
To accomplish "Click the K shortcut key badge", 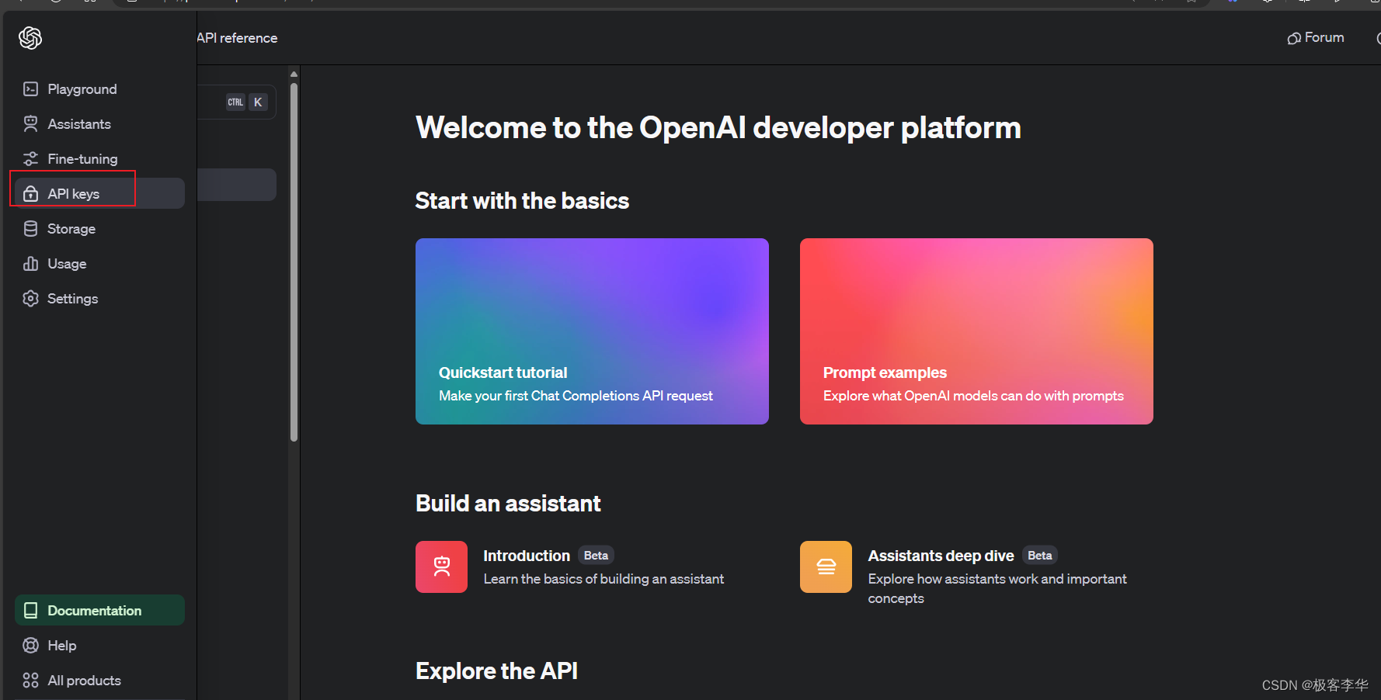I will [258, 102].
